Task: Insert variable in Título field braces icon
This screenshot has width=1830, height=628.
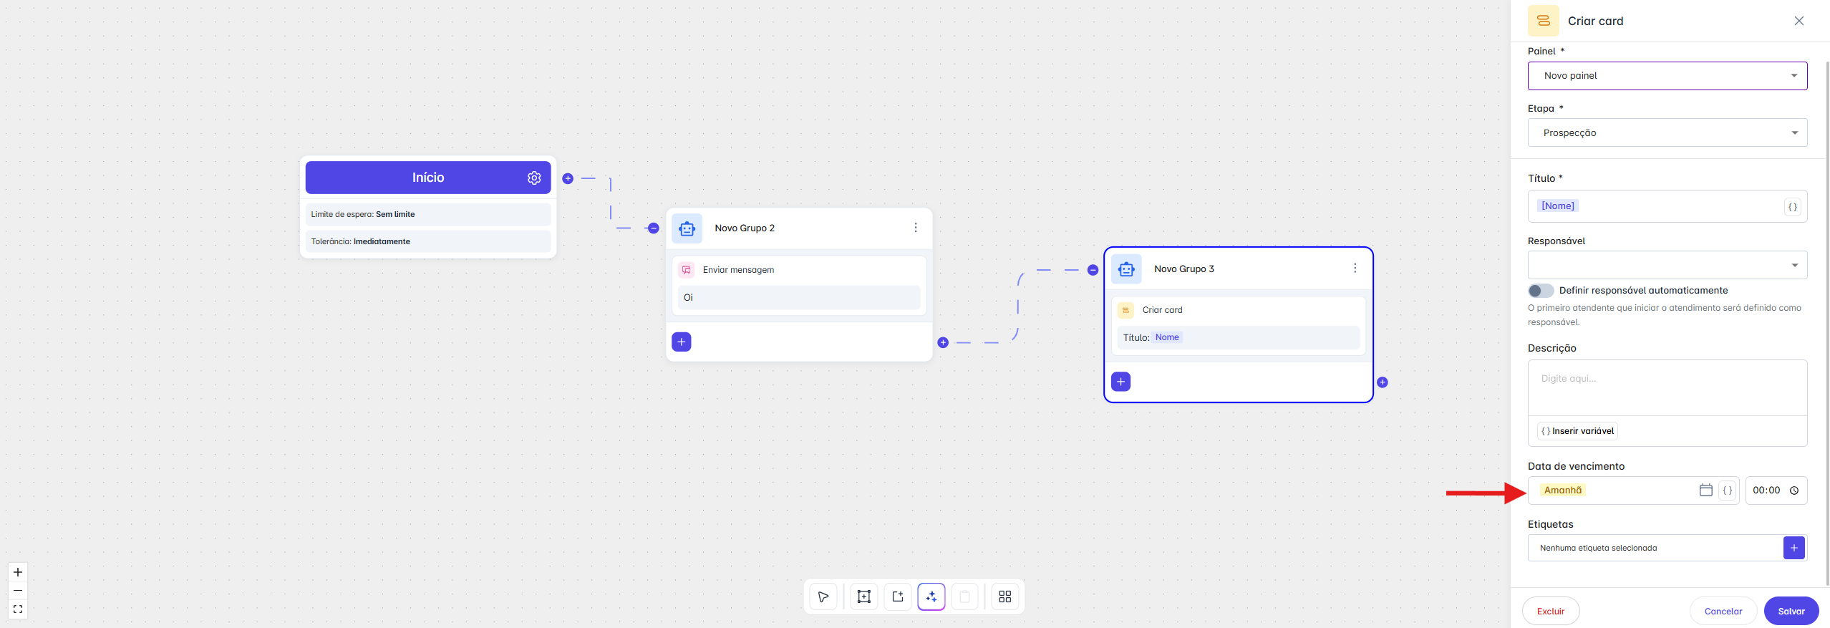Action: point(1793,207)
